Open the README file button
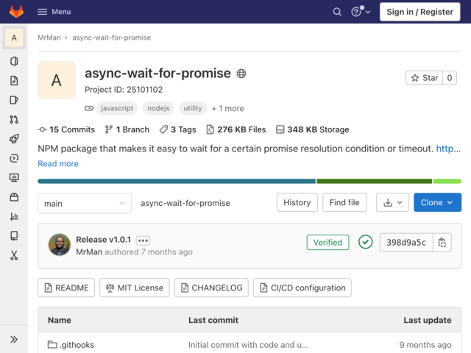The width and height of the screenshot is (471, 353). (66, 288)
